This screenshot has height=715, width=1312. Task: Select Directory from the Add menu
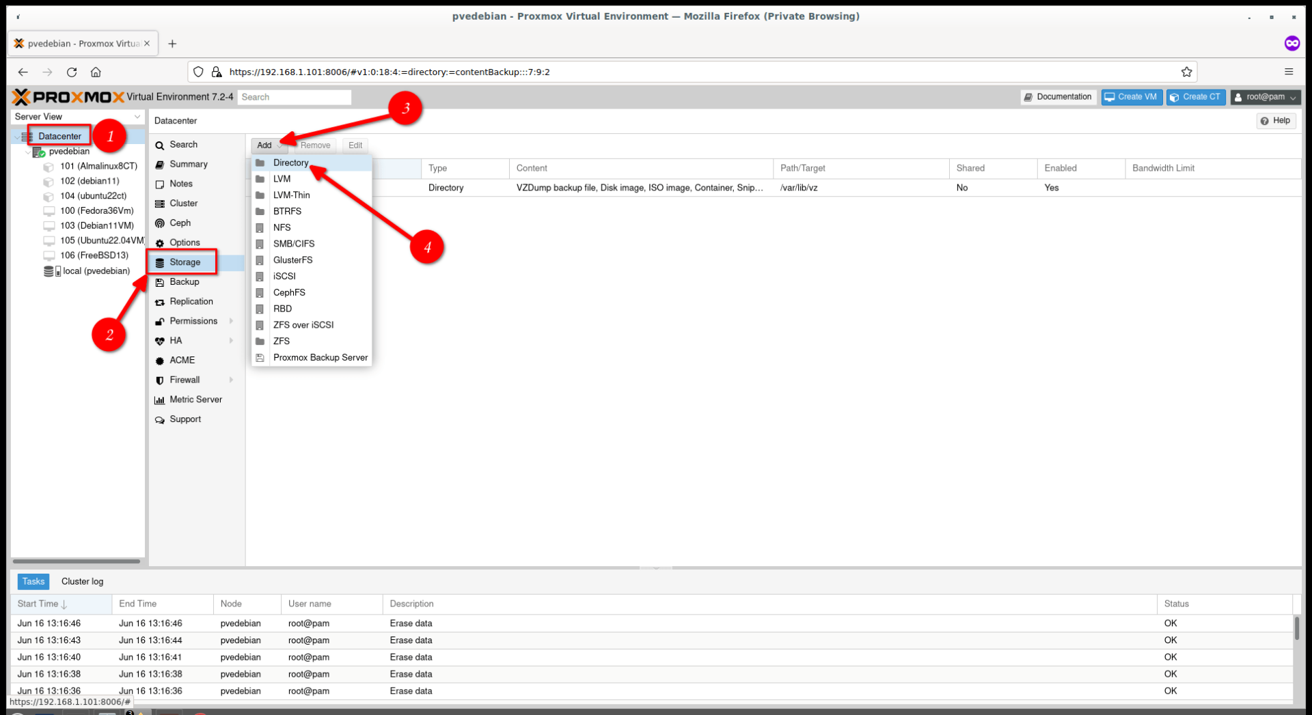coord(290,163)
